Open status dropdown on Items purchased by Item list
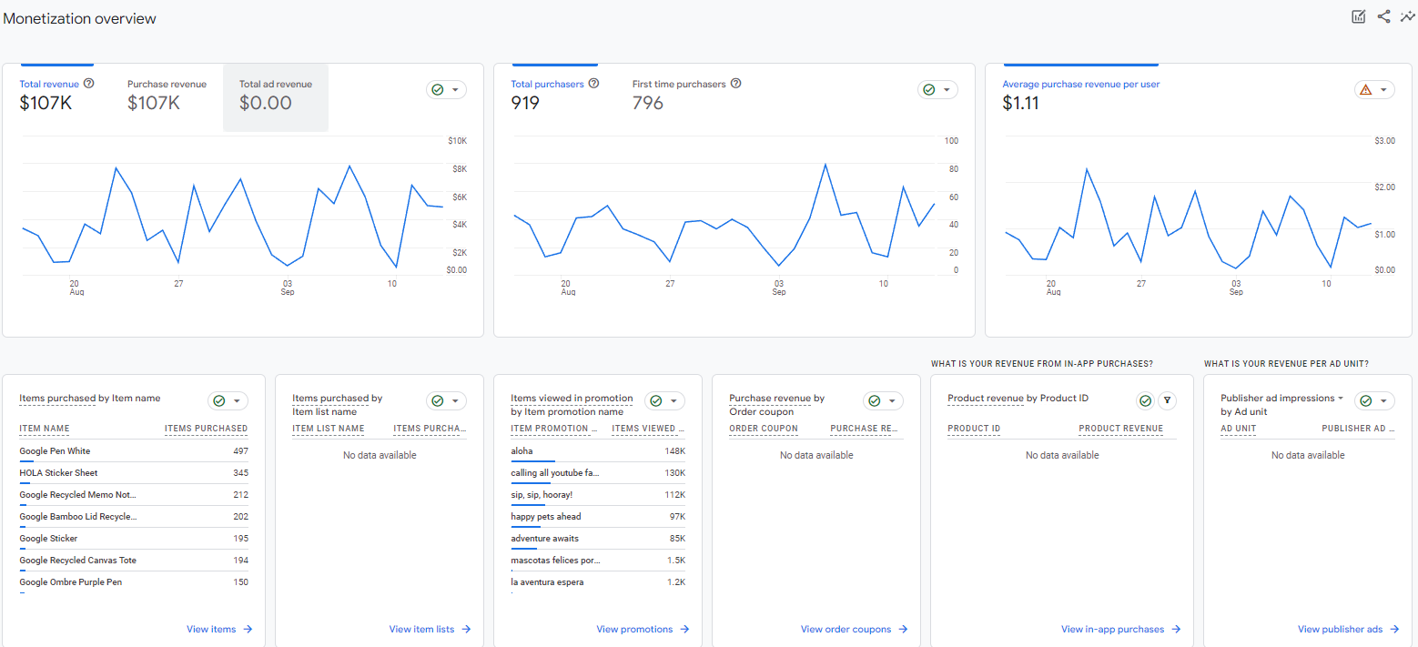1418x647 pixels. point(446,400)
